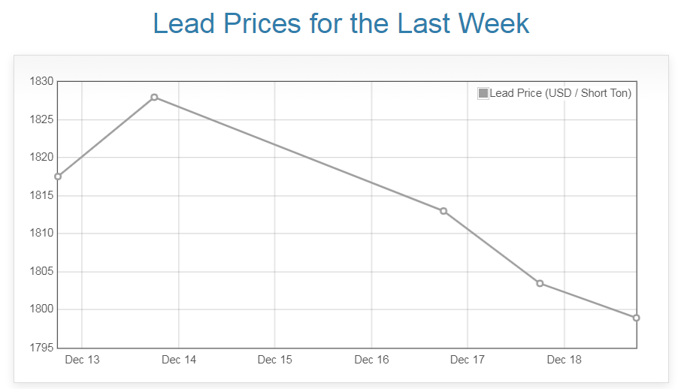The height and width of the screenshot is (389, 681).
Task: Click the 1805 y-axis label
Action: coord(39,271)
